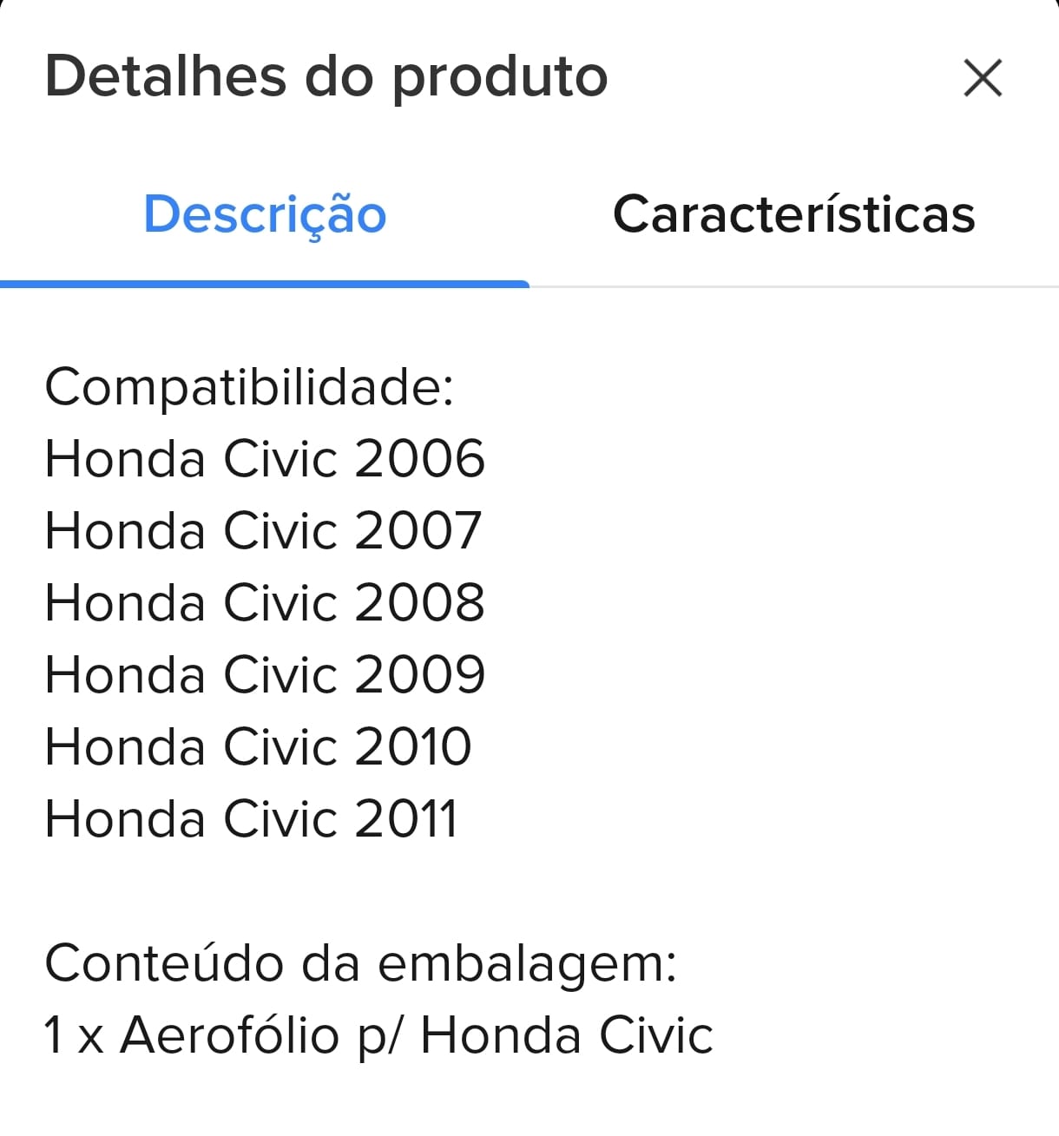
Task: Pick the Honda Civic 2009 entry
Action: pyautogui.click(x=265, y=675)
